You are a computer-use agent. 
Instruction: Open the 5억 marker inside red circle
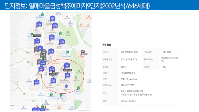coord(67,65)
